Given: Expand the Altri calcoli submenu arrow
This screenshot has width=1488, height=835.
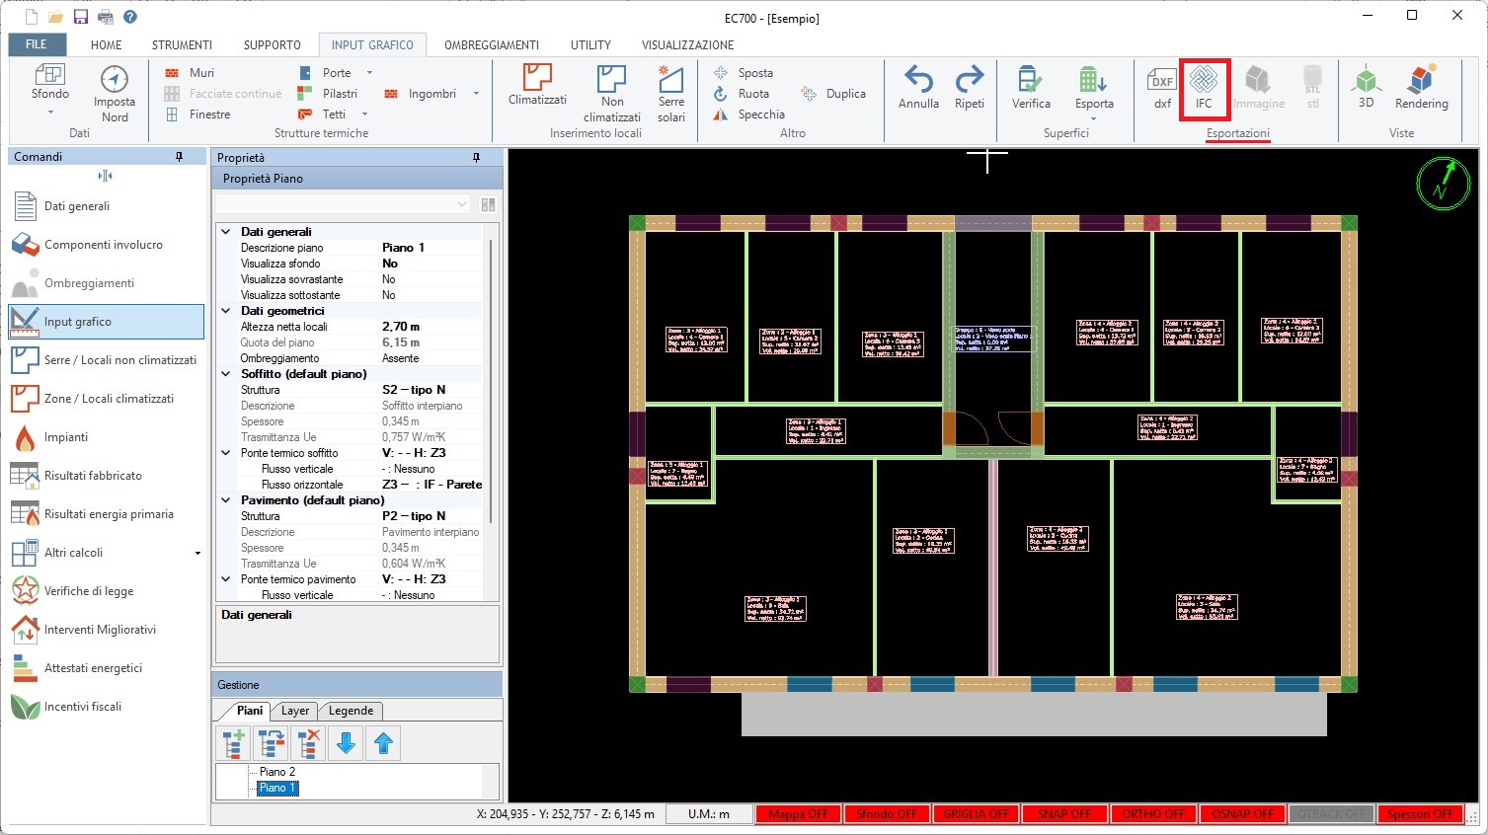Looking at the screenshot, I should click(197, 554).
